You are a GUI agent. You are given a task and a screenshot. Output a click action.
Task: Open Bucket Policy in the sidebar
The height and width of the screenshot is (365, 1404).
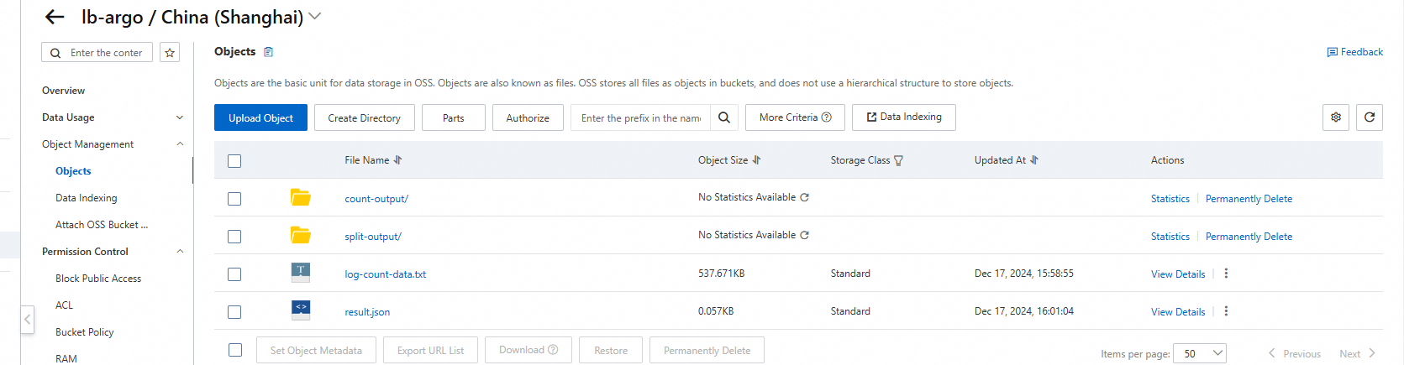tap(84, 332)
